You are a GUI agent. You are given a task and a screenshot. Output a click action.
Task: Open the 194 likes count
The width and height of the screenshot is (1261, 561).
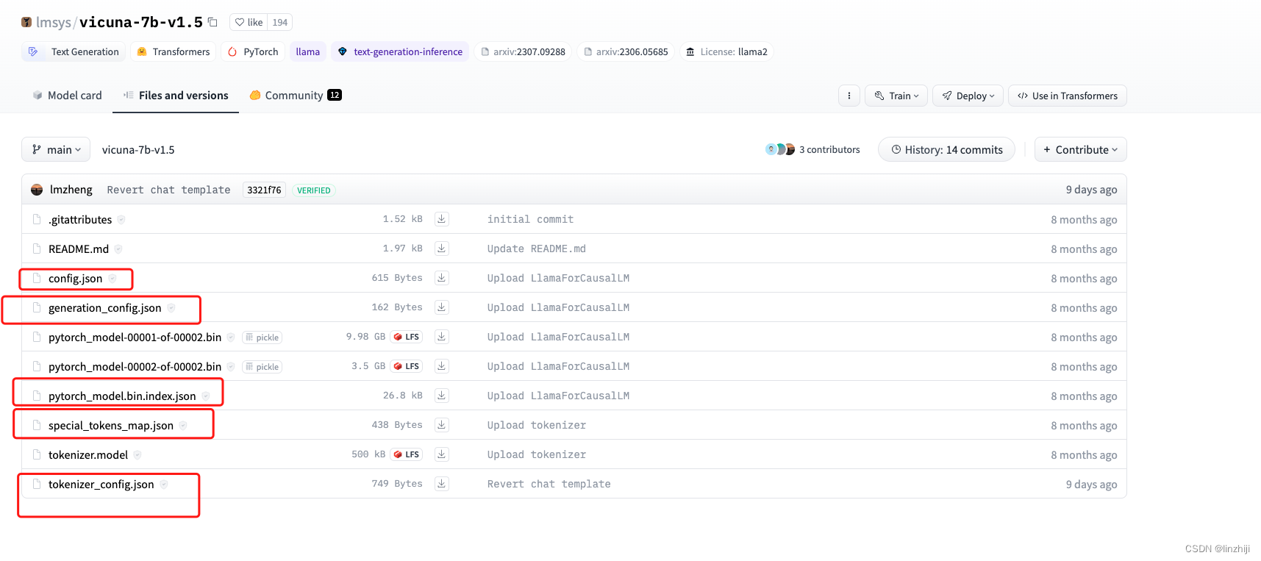(x=279, y=22)
